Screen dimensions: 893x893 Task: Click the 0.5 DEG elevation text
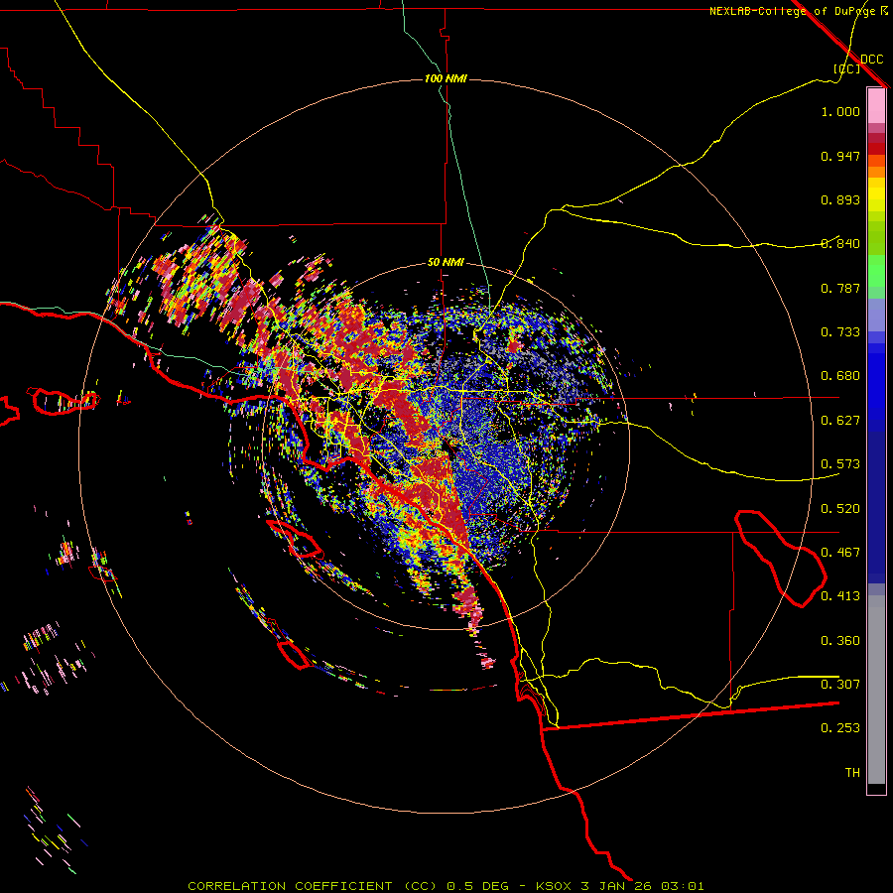(478, 886)
